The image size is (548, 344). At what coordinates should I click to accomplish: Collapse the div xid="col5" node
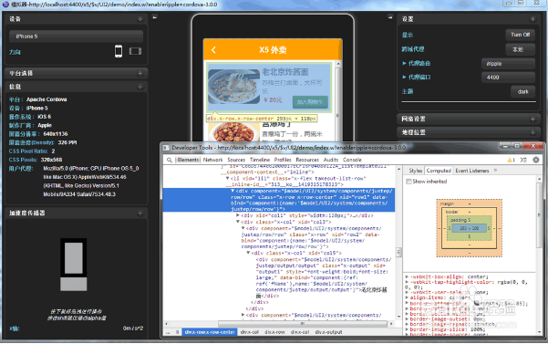248,253
